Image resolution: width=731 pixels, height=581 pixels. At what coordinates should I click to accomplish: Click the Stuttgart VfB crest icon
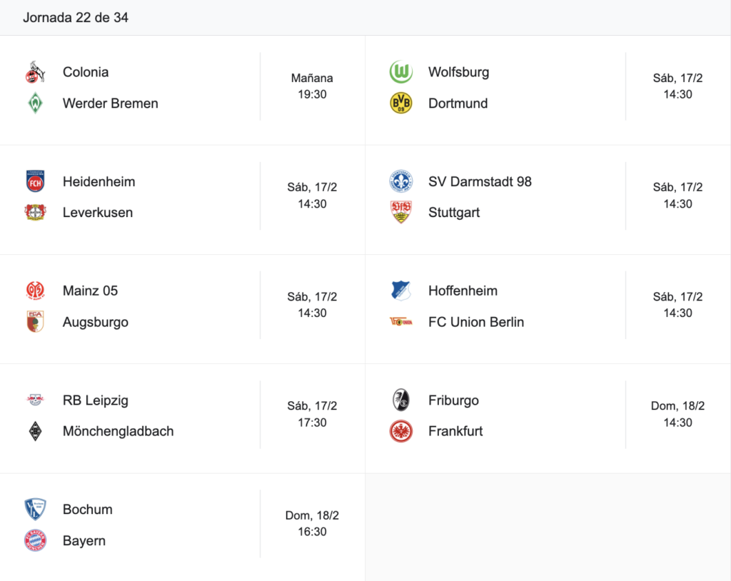pos(400,213)
